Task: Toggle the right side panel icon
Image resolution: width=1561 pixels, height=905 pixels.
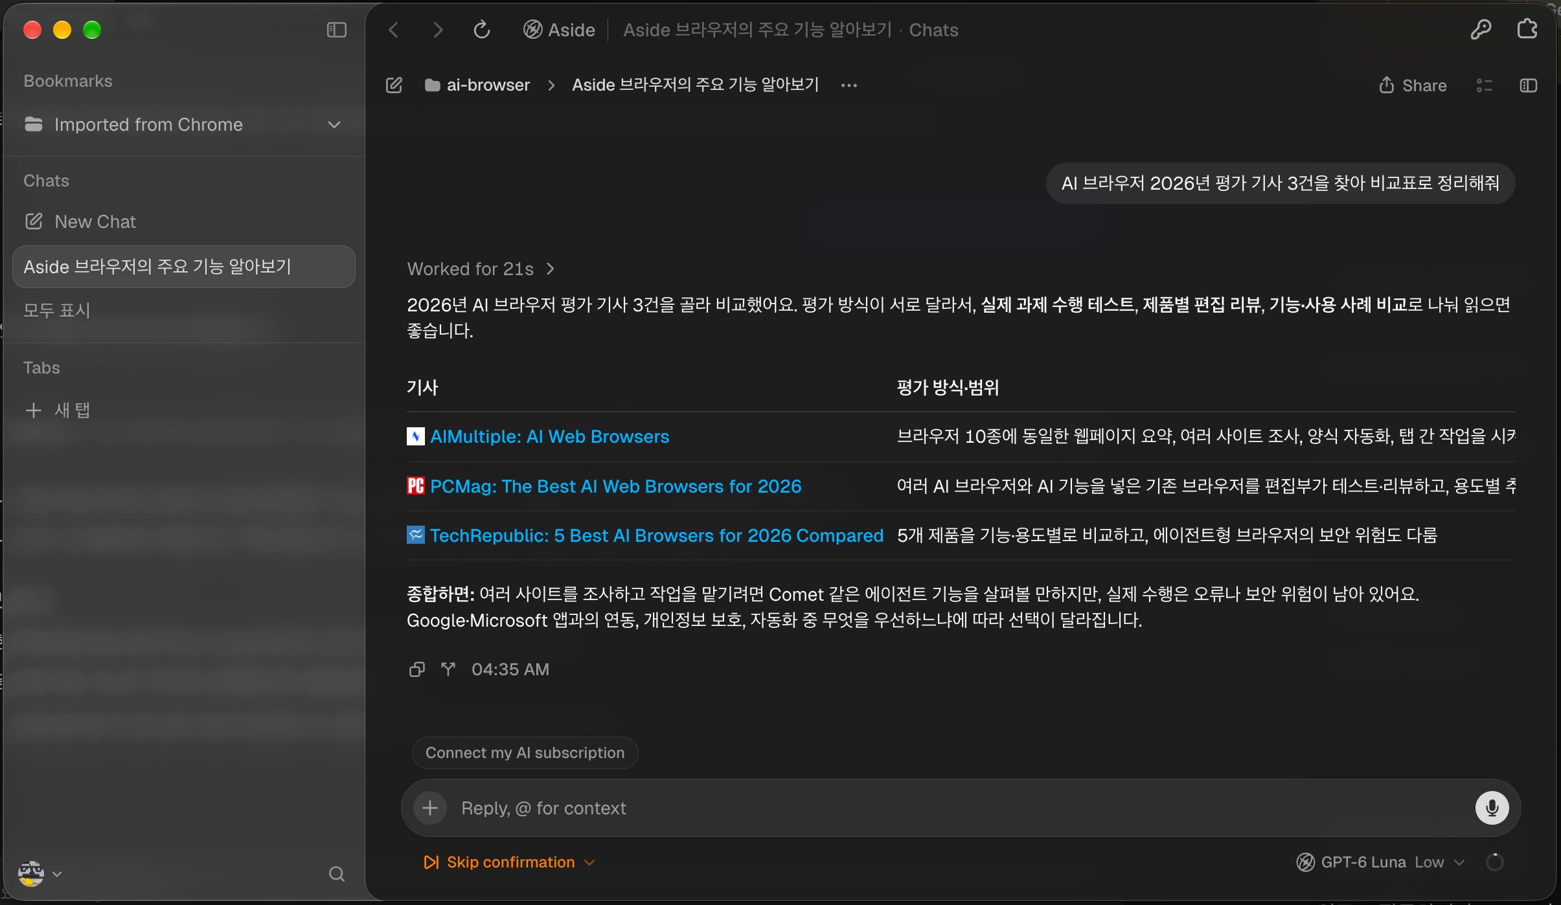Action: coord(1528,85)
